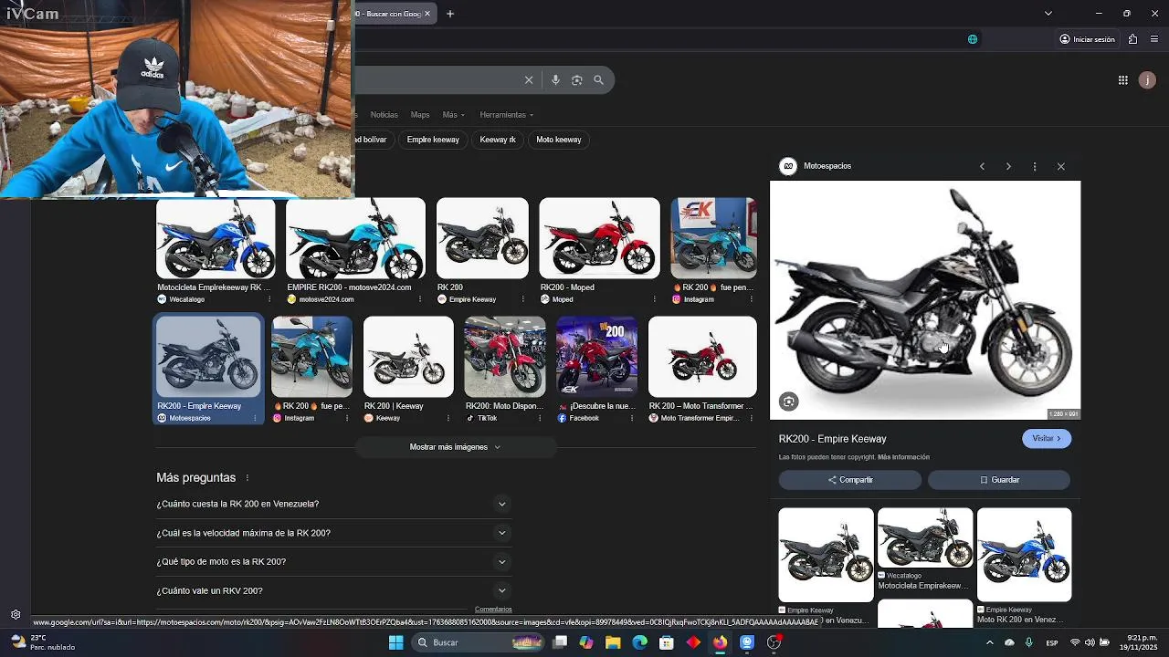This screenshot has height=657, width=1169.
Task: Close the image preview panel
Action: [1061, 166]
